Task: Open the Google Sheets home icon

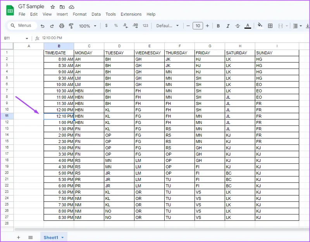Action: click(10, 10)
